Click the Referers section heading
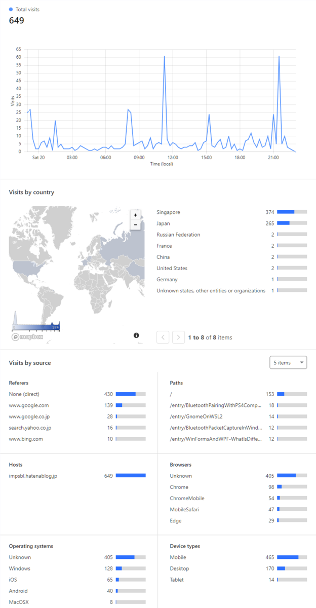The width and height of the screenshot is (316, 608). [x=19, y=383]
